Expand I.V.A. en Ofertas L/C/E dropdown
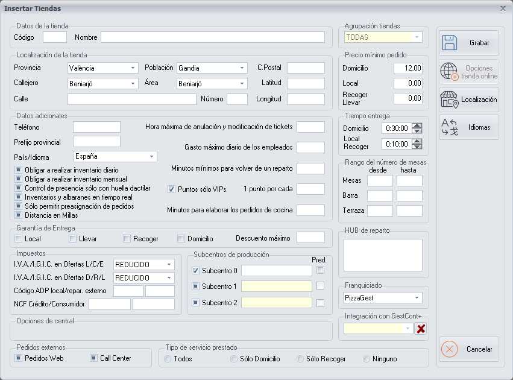The image size is (513, 380). tap(169, 264)
